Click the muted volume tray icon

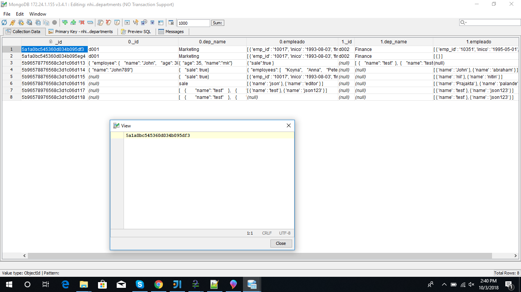(471, 284)
